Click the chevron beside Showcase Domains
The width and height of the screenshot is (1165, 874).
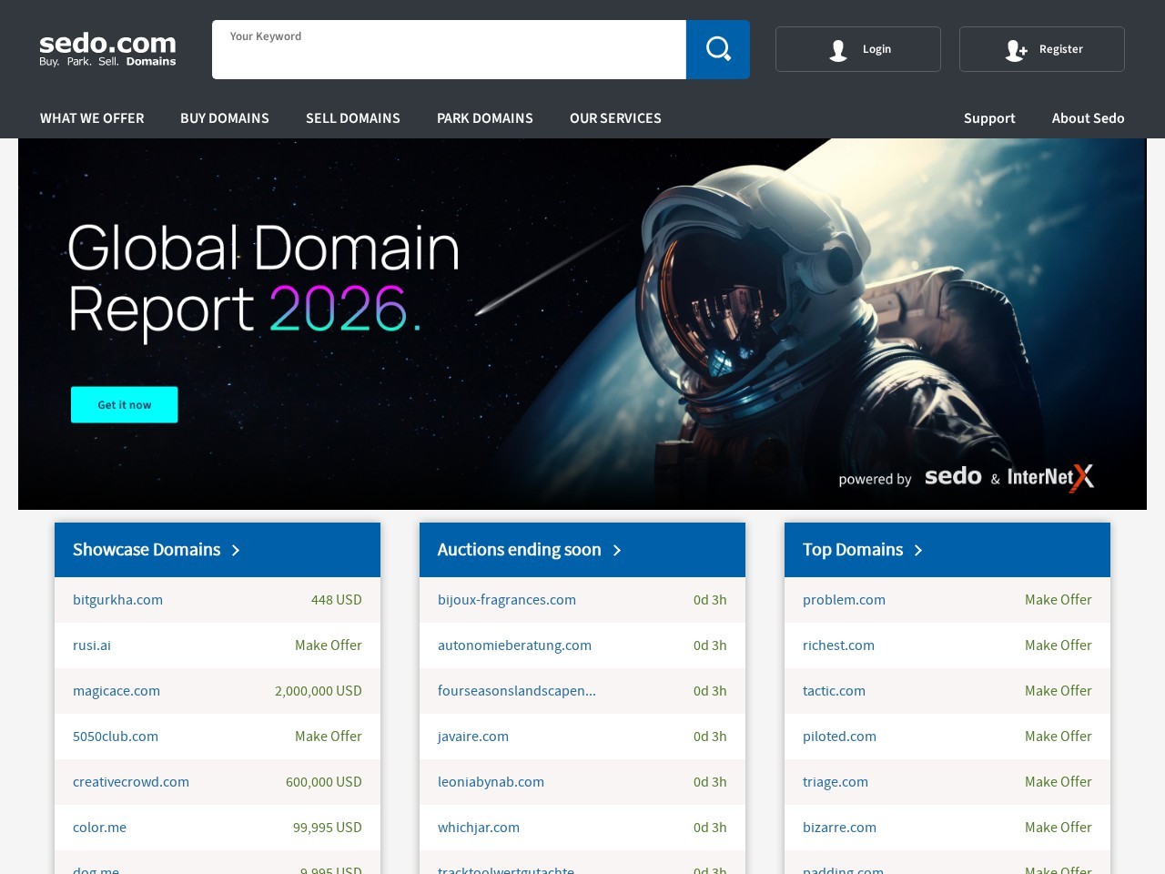(x=236, y=550)
